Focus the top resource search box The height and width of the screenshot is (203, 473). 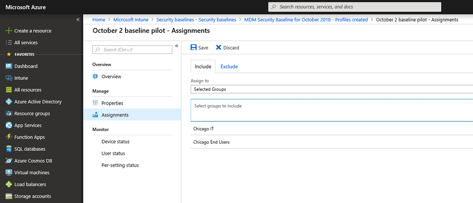(x=355, y=7)
